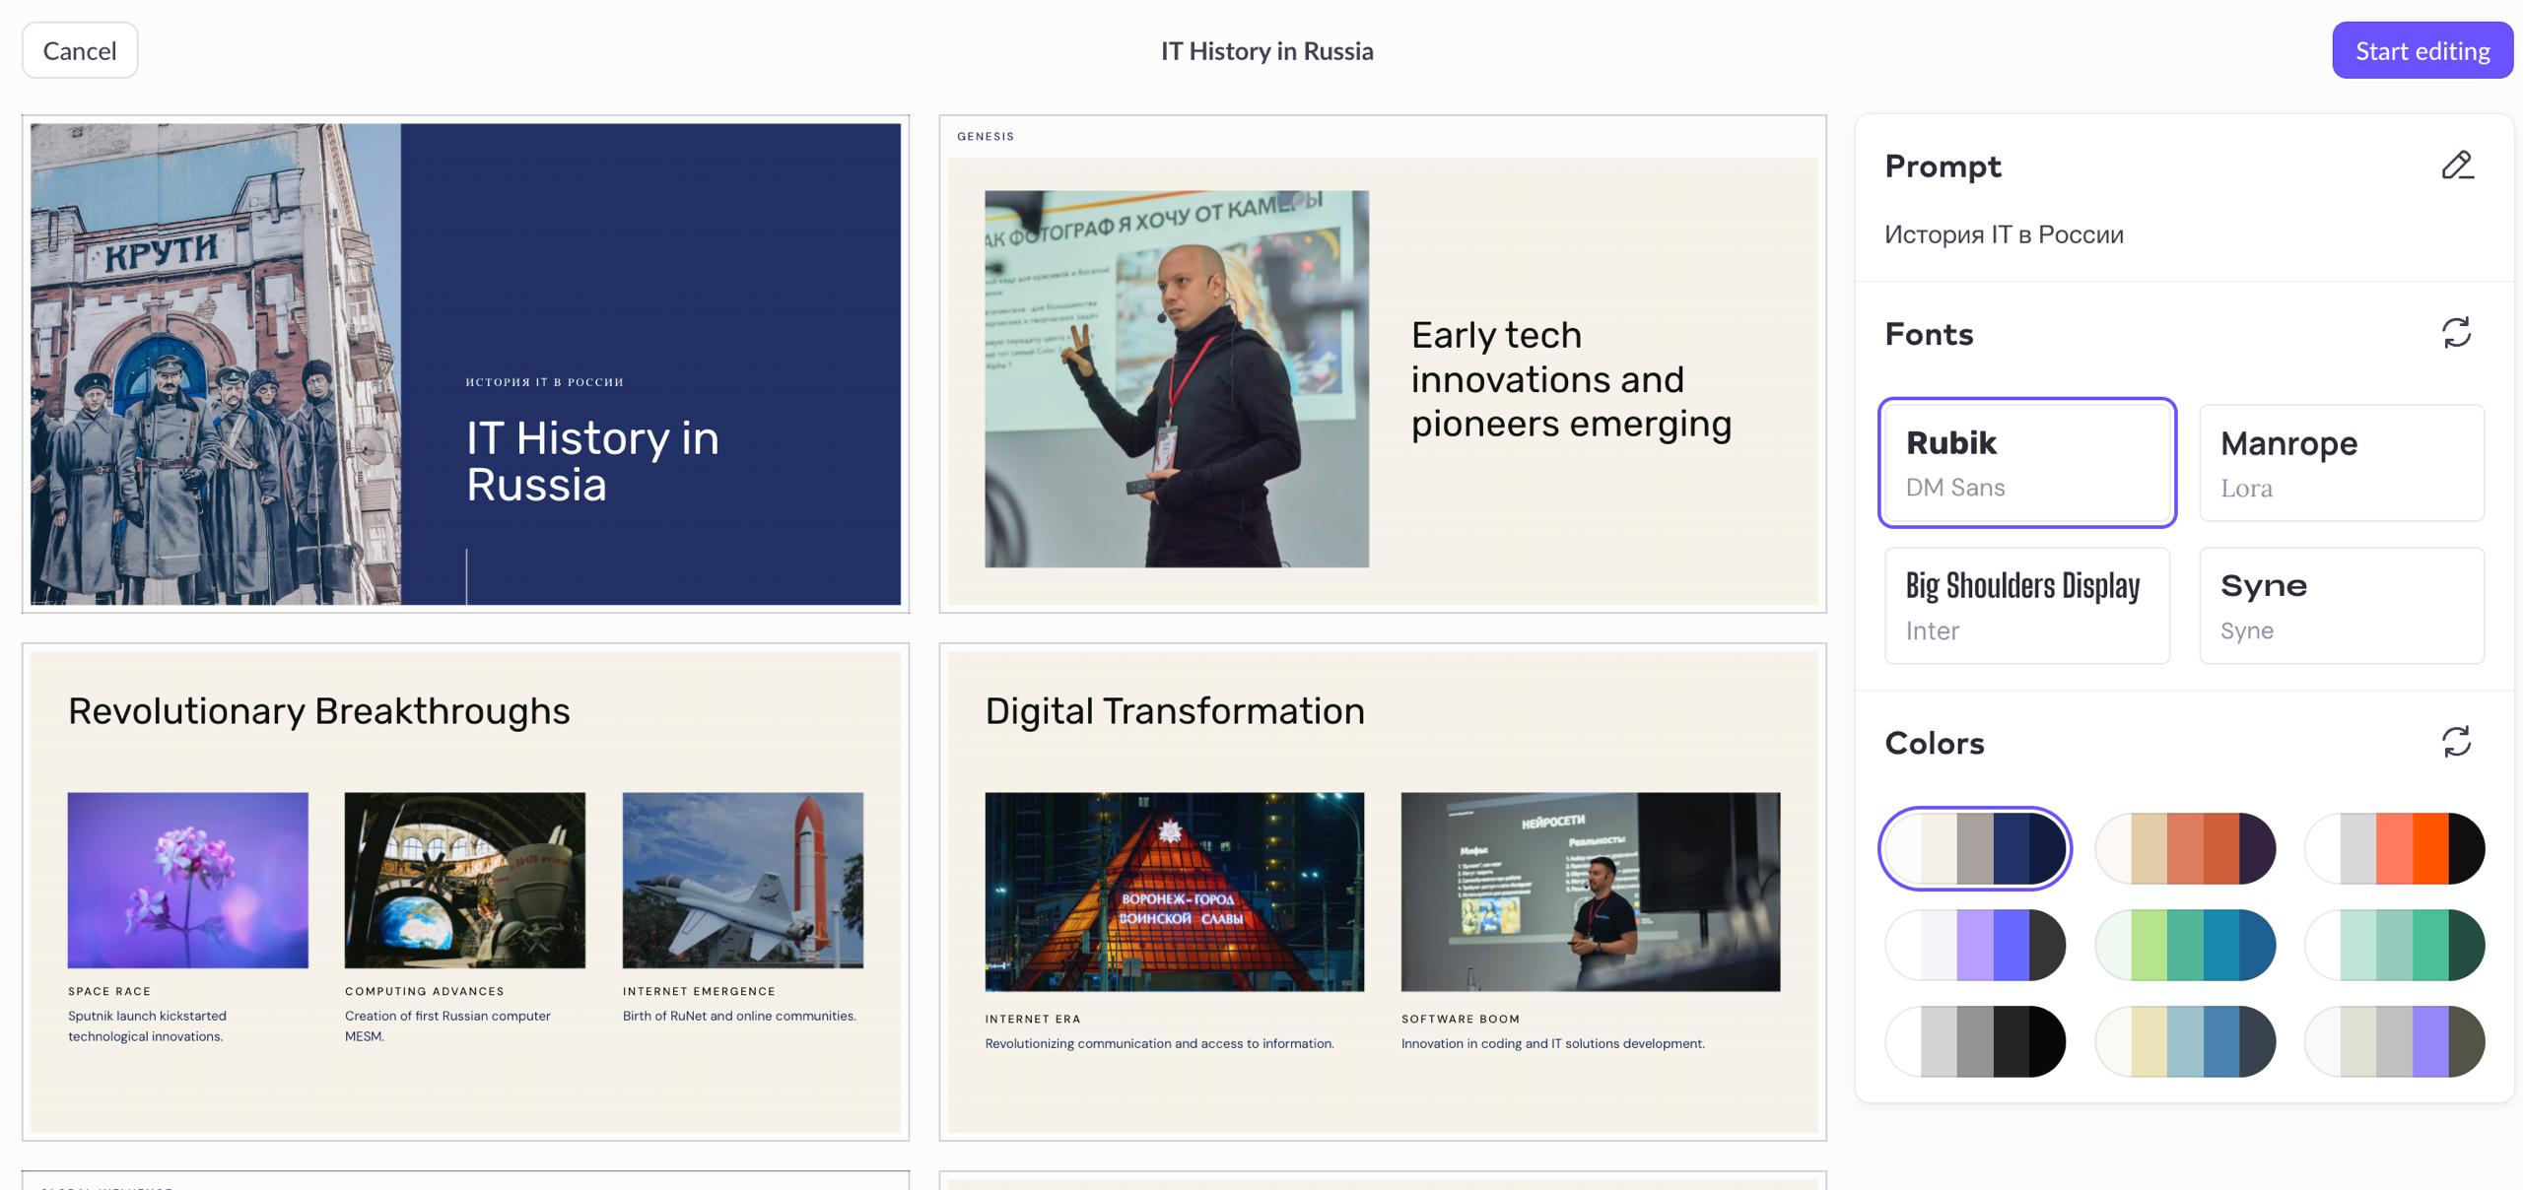Choose the light green, teal and blue palette
The width and height of the screenshot is (2523, 1190).
click(x=2185, y=945)
